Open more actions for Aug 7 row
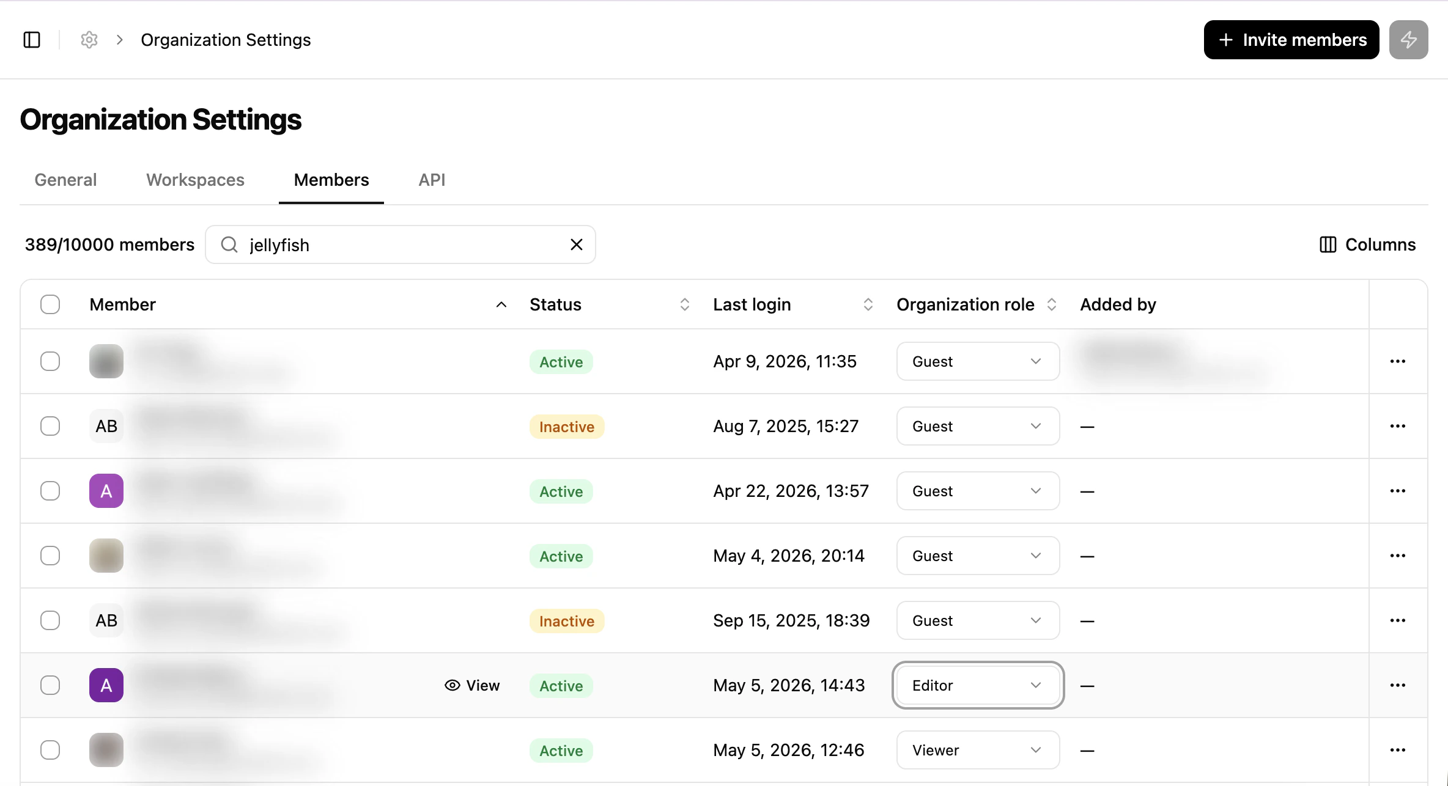 [x=1398, y=426]
